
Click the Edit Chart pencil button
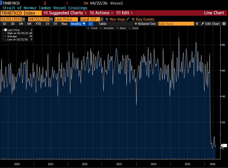coord(211,24)
